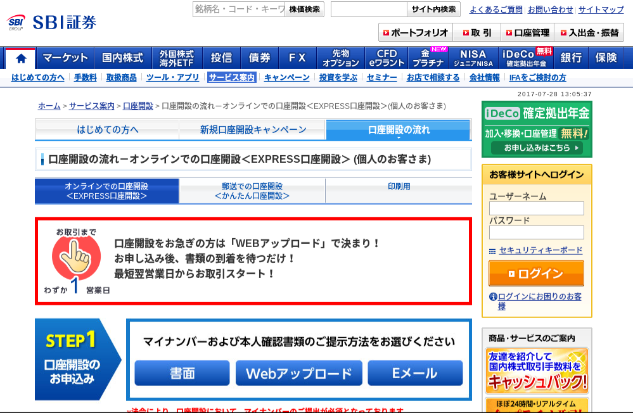Open the 国内株式 menu
633x413 pixels.
coord(123,58)
